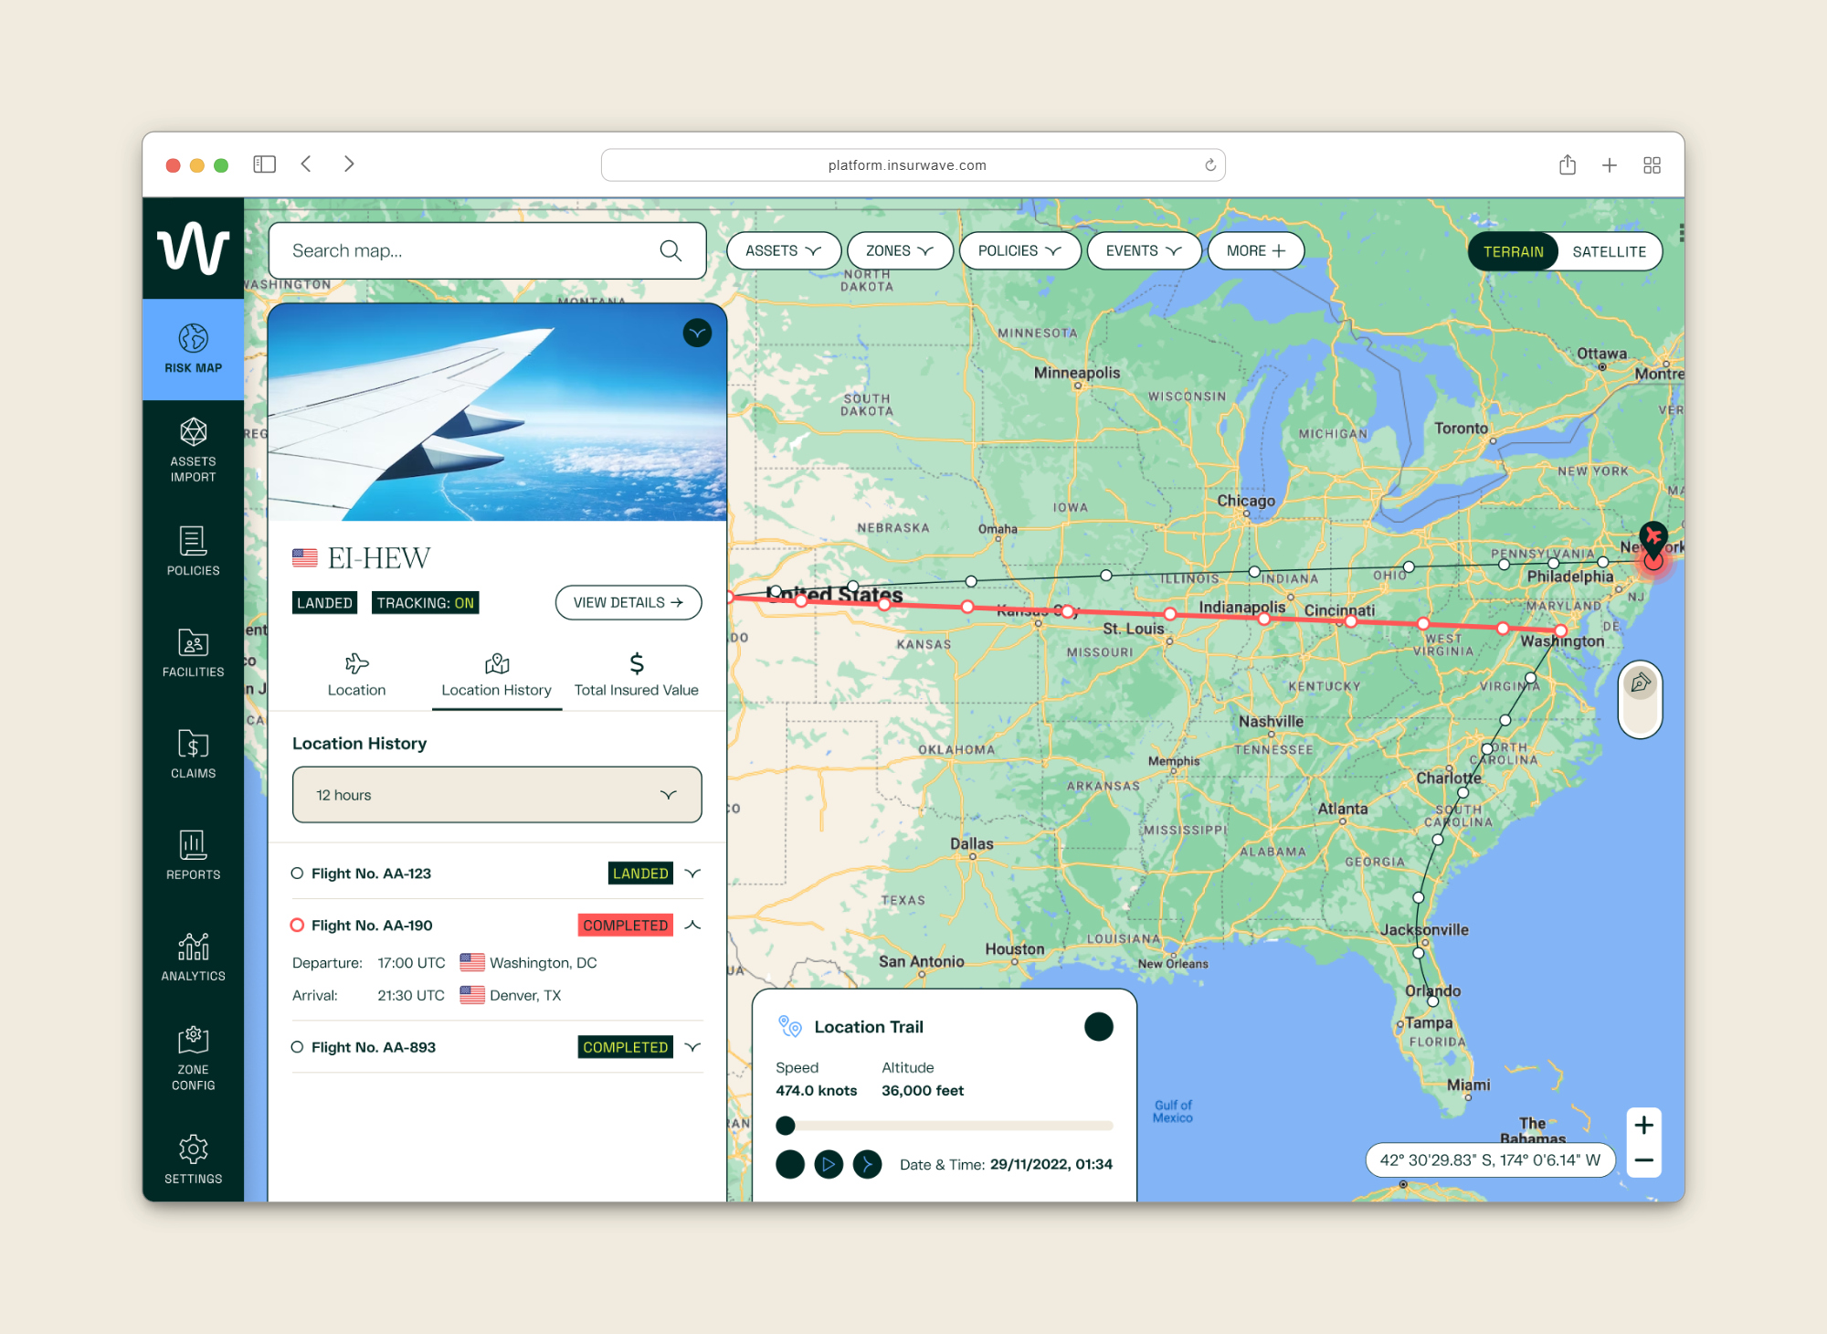Click the Search map input field
This screenshot has height=1334, width=1827.
tap(487, 250)
